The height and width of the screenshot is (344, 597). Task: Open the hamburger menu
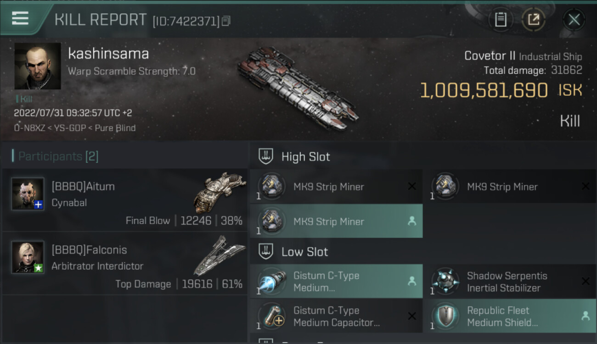click(x=20, y=19)
